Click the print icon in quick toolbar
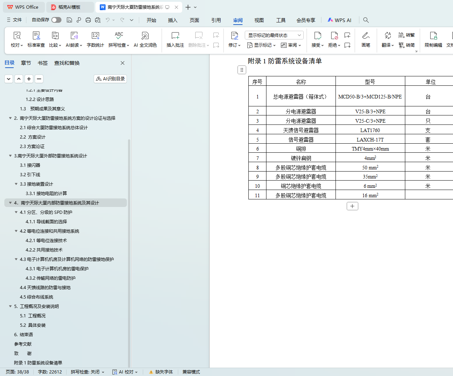The height and width of the screenshot is (376, 453). click(88, 20)
